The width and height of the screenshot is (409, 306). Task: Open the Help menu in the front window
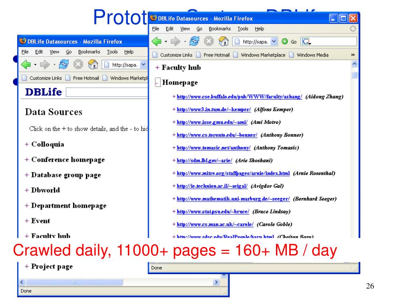click(259, 29)
